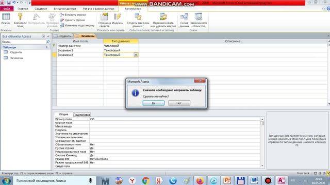Click the Описание column header
330x185 pixels.
[x=233, y=41]
